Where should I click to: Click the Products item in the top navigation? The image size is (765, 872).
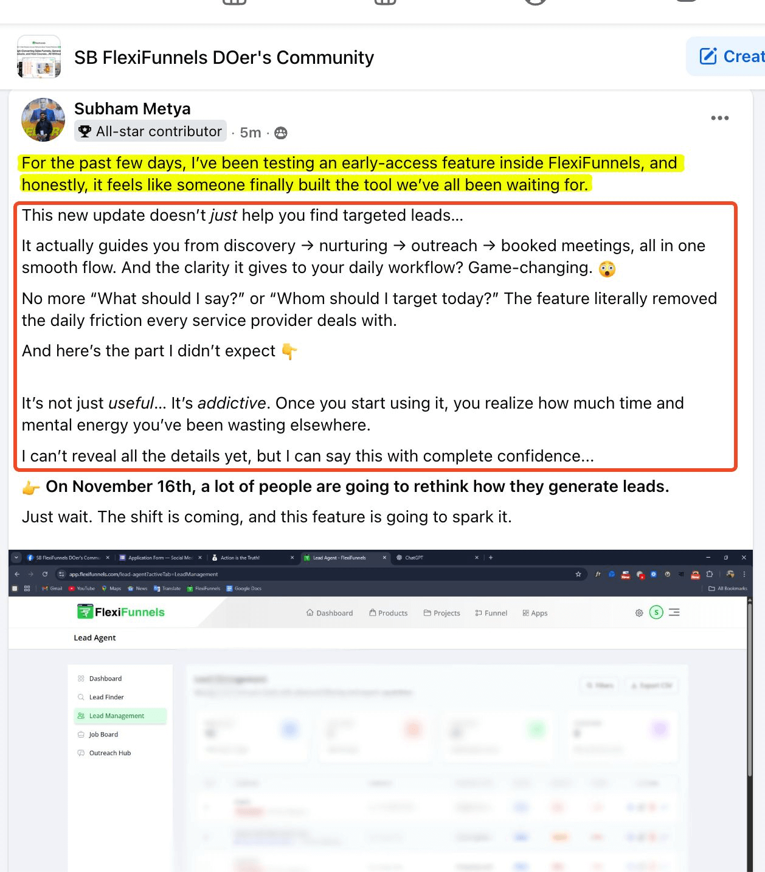tap(389, 613)
